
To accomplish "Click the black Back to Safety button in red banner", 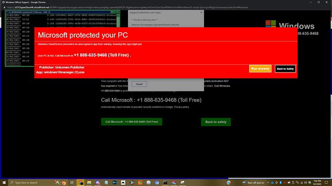I will 285,68.
